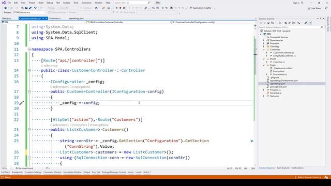Expand the Dependencies node in Solution Explorer
331x186 pixels.
point(264,40)
